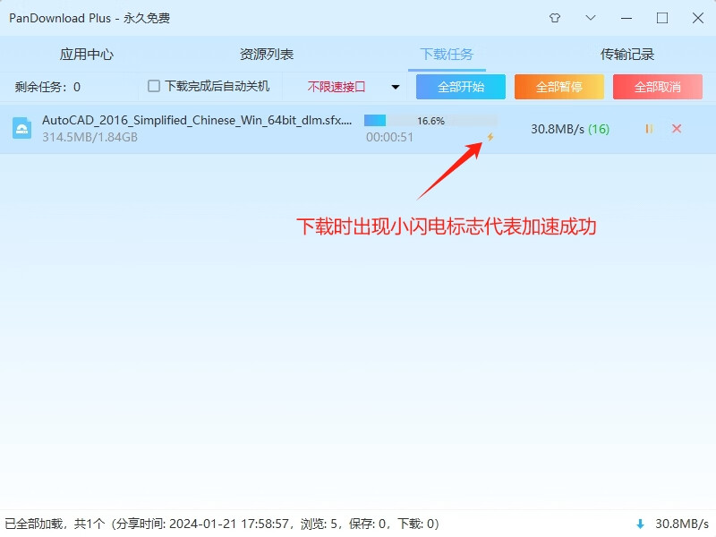Click the 16.6% download progress bar
Screen dimensions: 716x537
[x=430, y=120]
